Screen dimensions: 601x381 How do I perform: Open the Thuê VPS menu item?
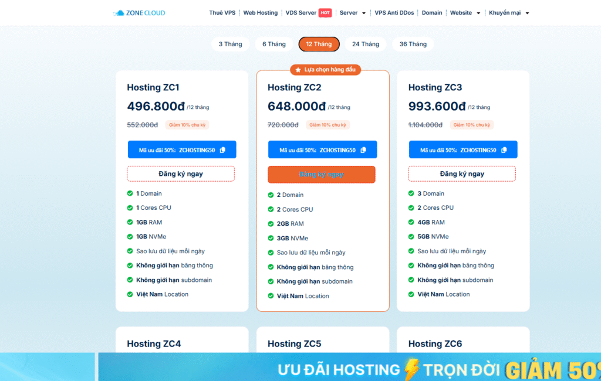(222, 13)
